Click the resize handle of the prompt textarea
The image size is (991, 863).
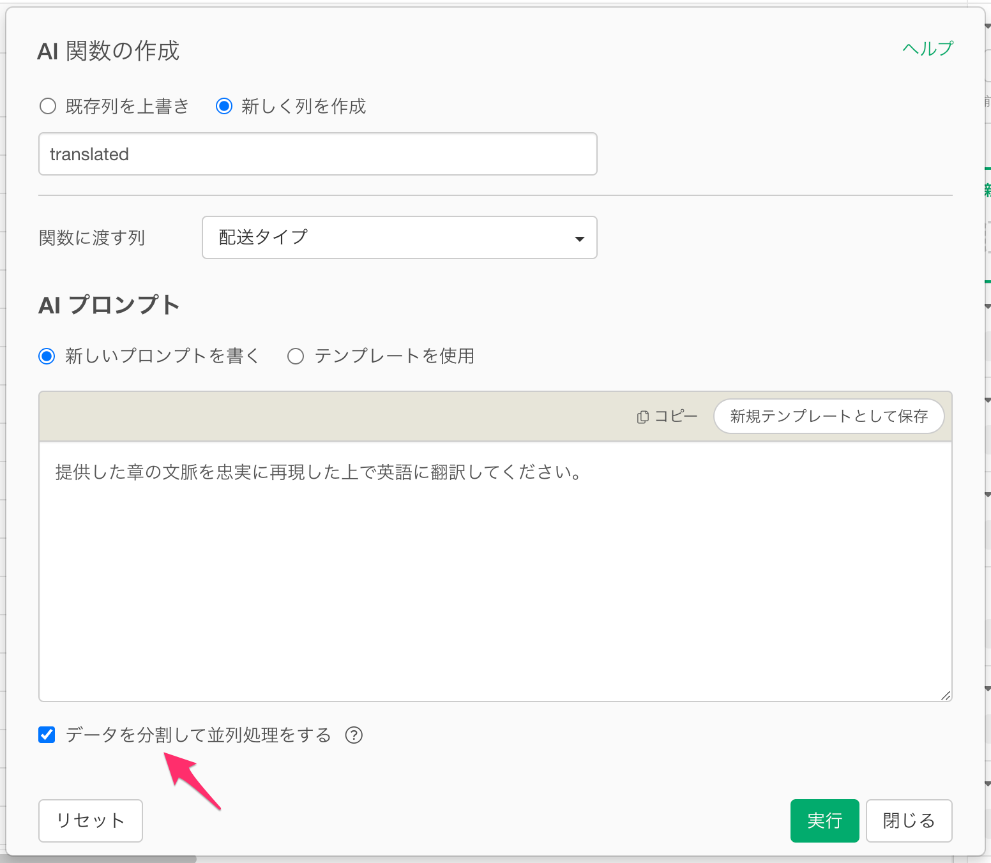click(x=945, y=695)
